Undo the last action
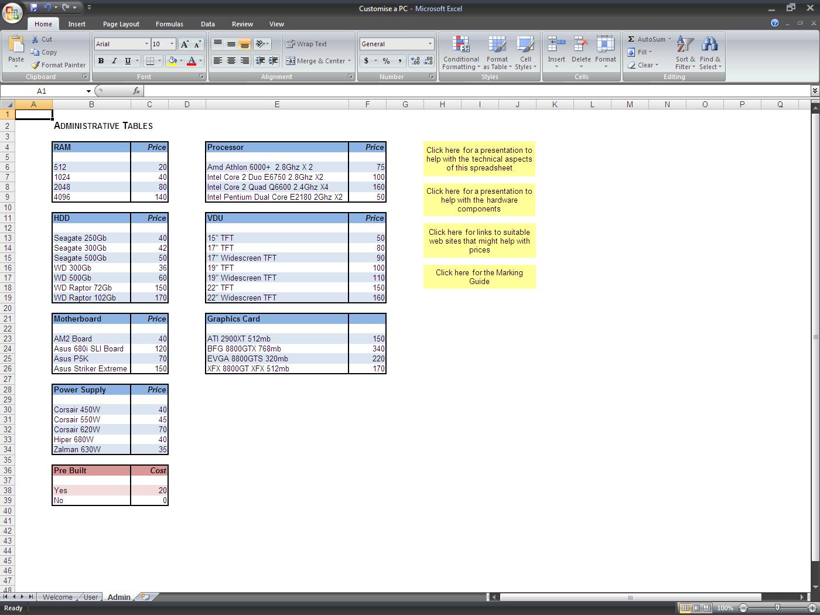Screen dimensions: 820x615 pos(47,8)
